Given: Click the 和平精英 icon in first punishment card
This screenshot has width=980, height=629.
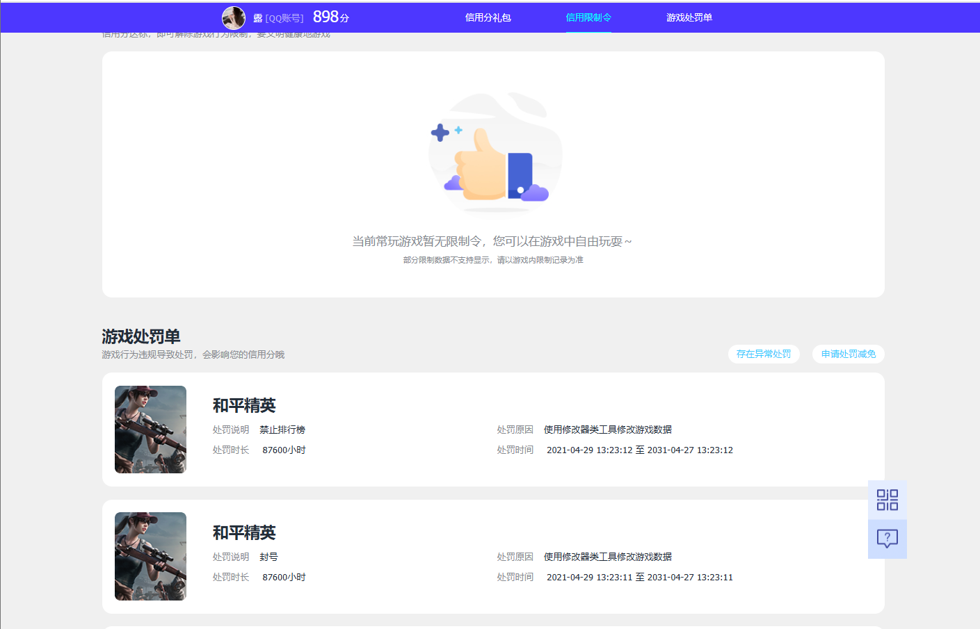Looking at the screenshot, I should coord(150,430).
